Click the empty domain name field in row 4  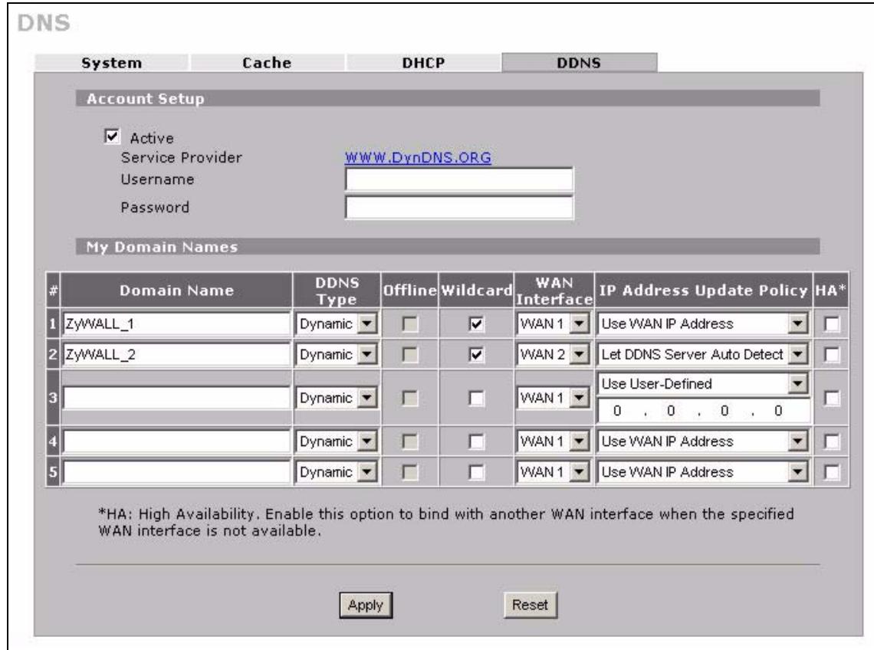[176, 442]
